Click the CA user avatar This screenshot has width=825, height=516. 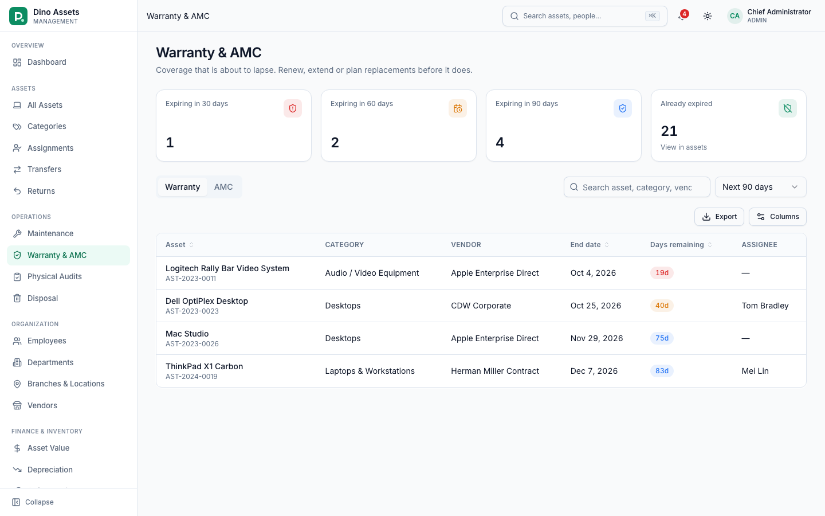pos(734,16)
